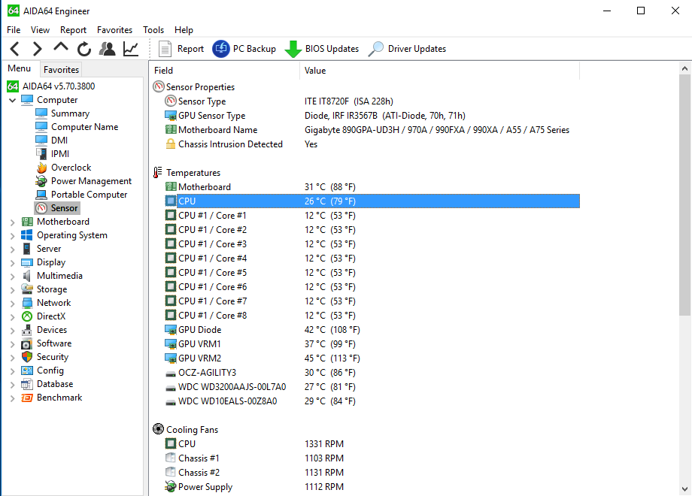
Task: Click the Driver Updates magnifier icon
Action: tap(375, 49)
